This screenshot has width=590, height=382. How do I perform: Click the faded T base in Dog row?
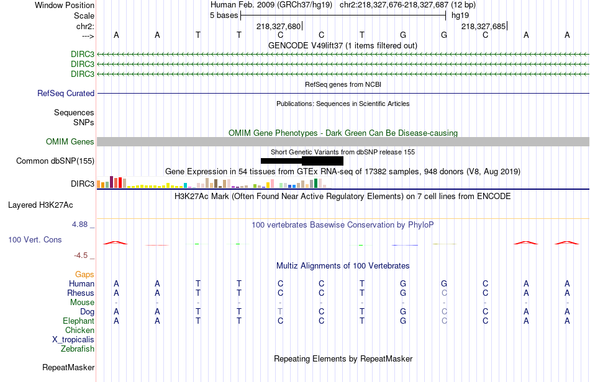click(x=280, y=311)
